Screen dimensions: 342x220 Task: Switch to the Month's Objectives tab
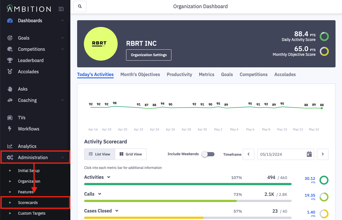(140, 75)
